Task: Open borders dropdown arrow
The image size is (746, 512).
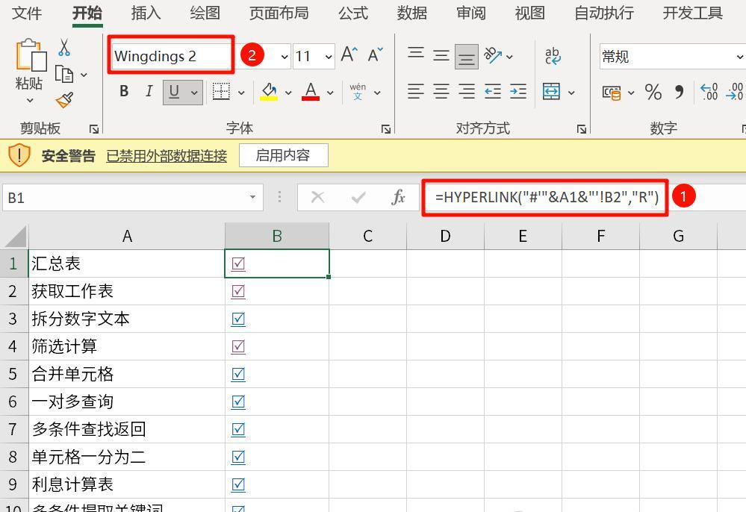Action: tap(241, 93)
